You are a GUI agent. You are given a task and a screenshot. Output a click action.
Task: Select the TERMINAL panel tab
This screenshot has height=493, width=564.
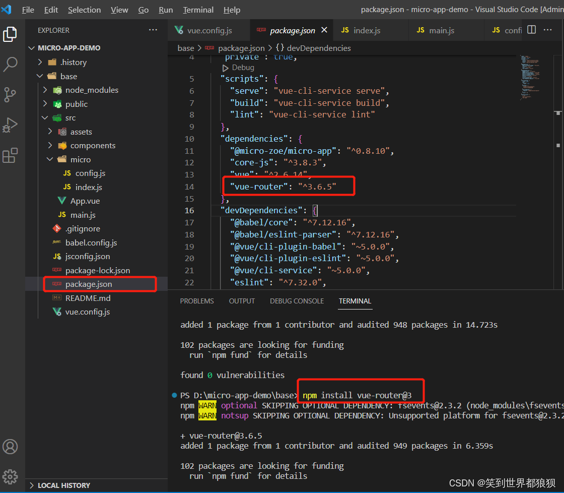pyautogui.click(x=355, y=301)
